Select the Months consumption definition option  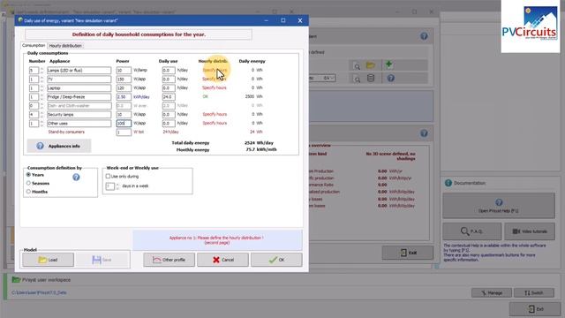pyautogui.click(x=28, y=192)
